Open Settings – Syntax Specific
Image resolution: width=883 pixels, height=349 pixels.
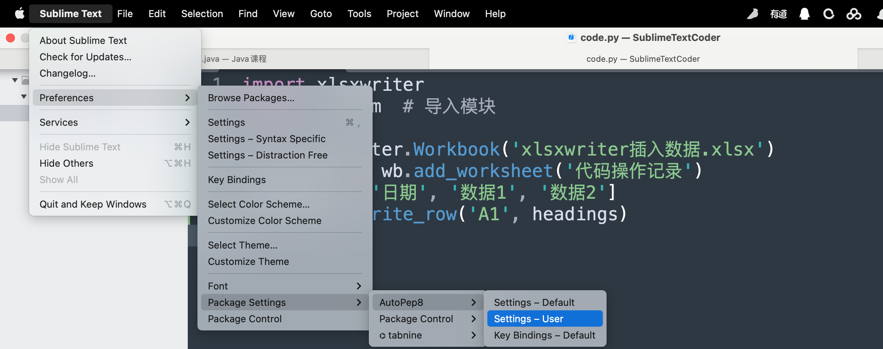coord(285,138)
